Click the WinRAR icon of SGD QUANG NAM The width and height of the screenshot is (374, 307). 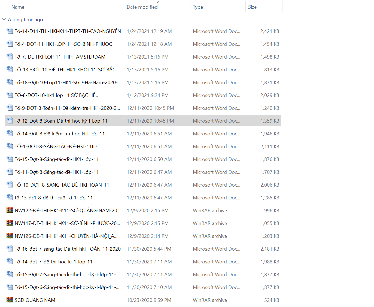click(x=10, y=300)
